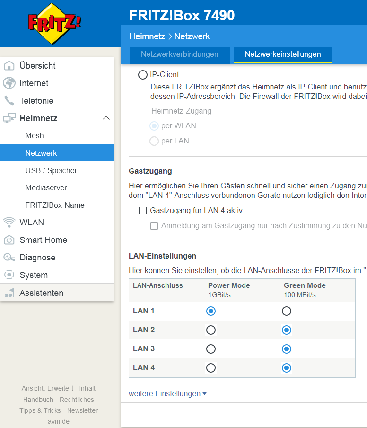Set LAN 2 to Green Mode
367x428 pixels.
click(x=286, y=330)
